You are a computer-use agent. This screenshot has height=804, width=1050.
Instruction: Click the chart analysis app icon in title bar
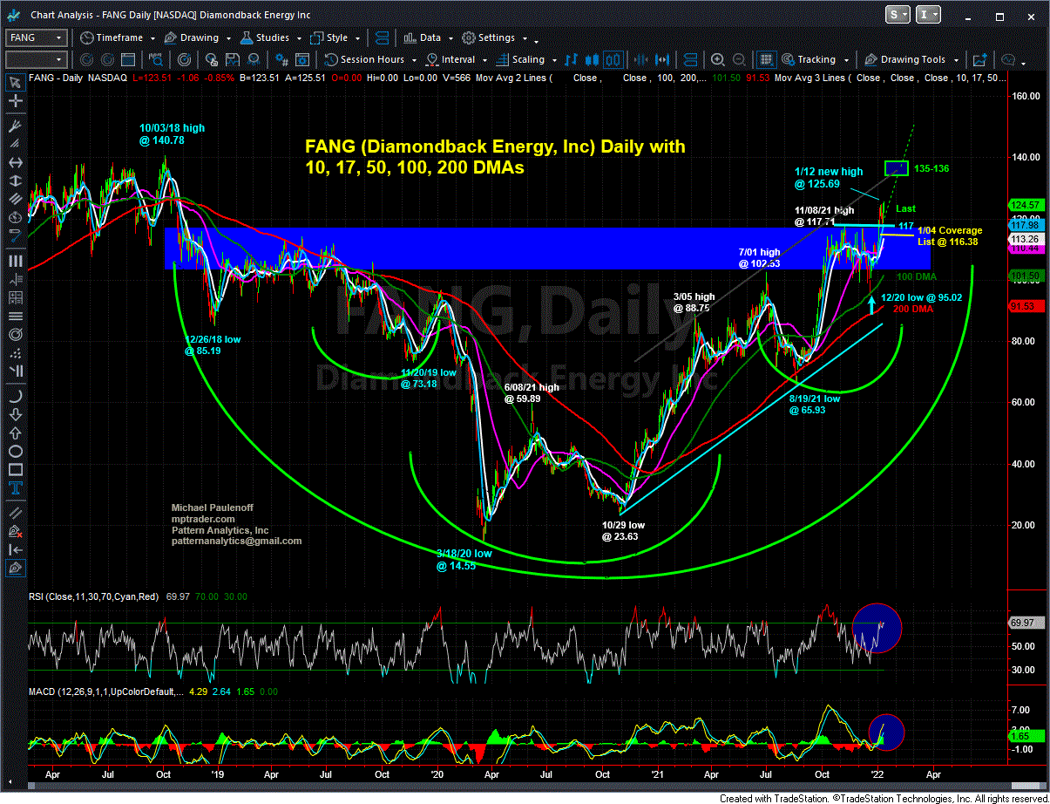click(x=13, y=14)
